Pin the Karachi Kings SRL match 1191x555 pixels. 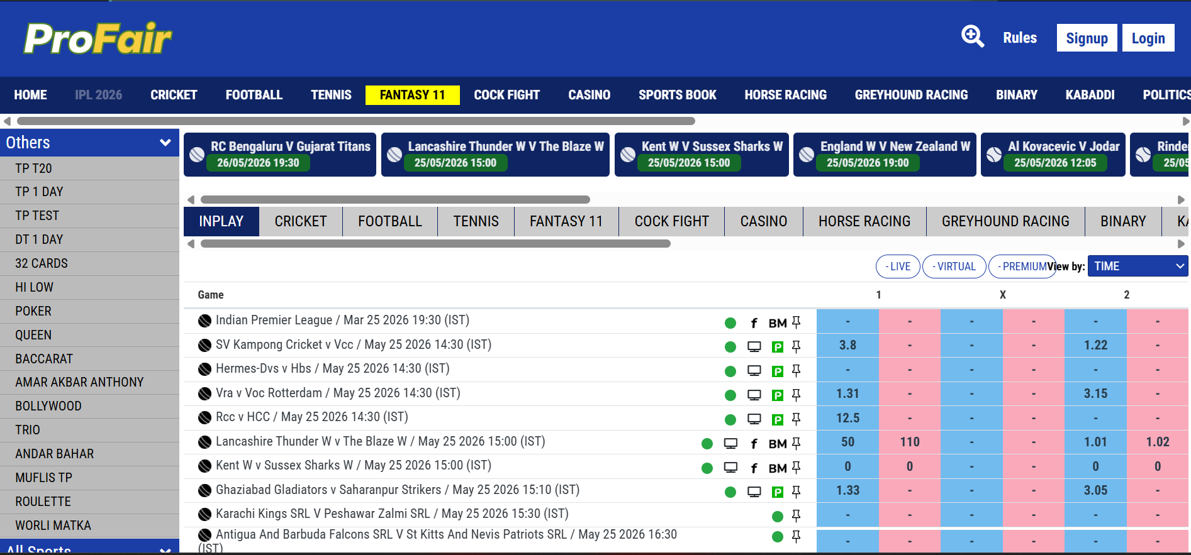click(x=796, y=516)
